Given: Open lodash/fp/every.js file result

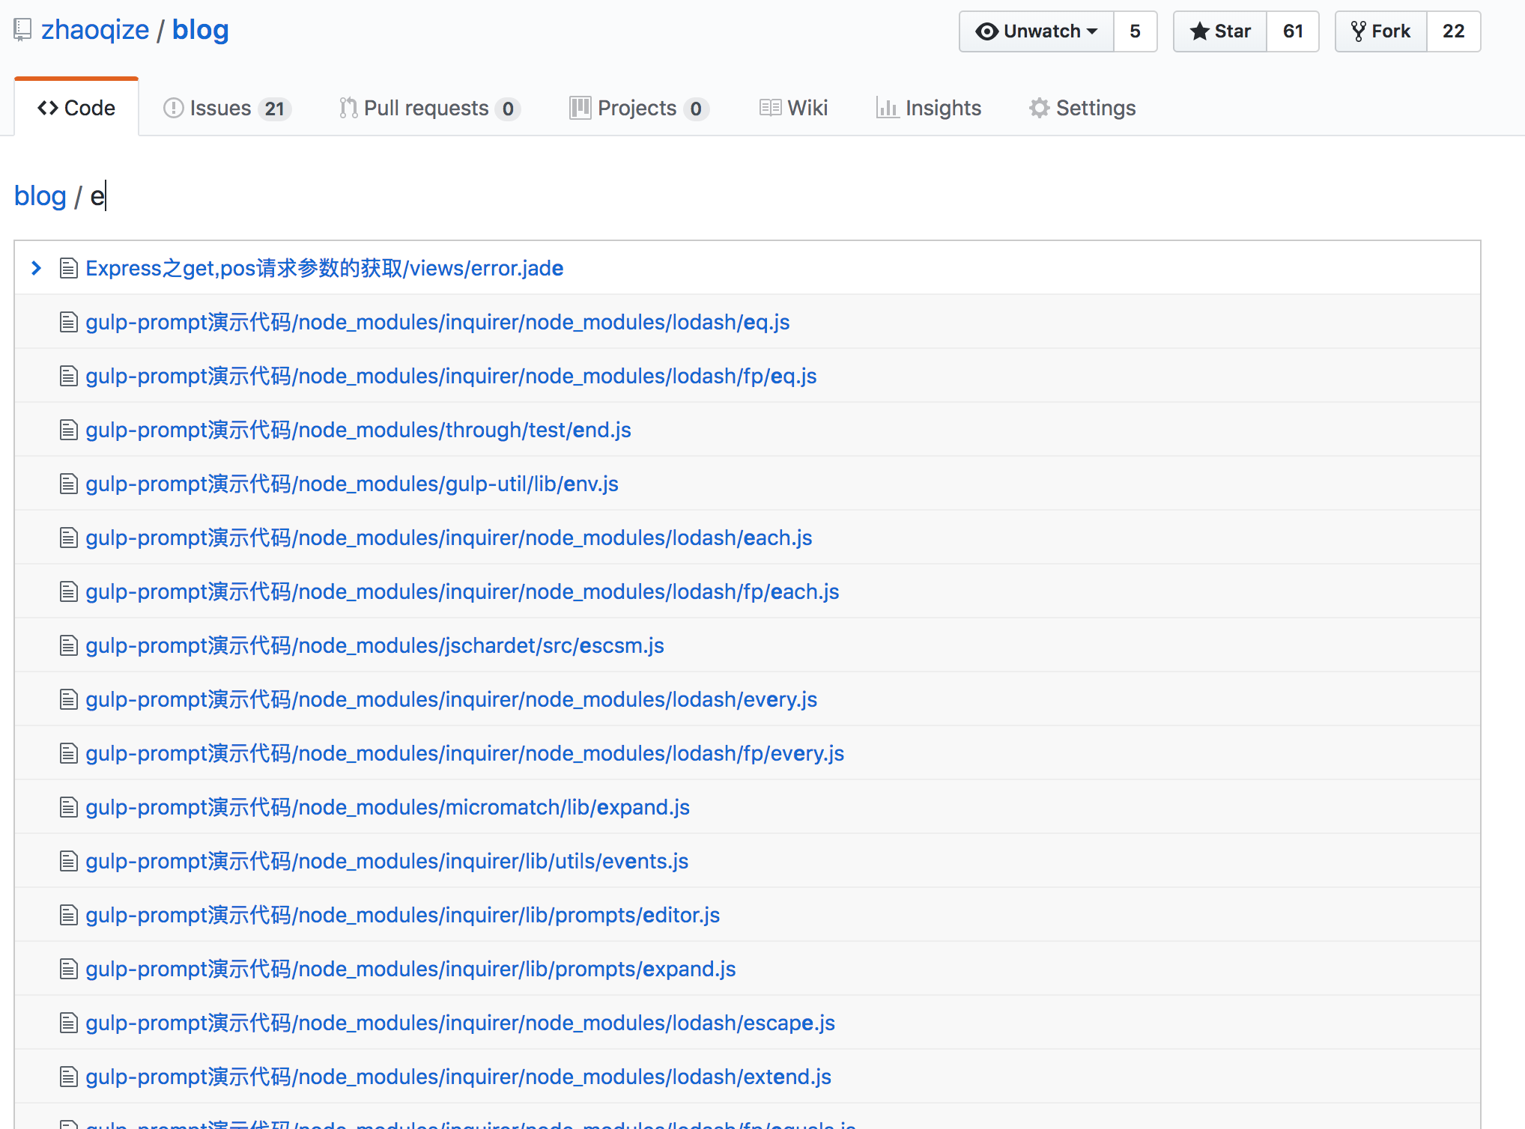Looking at the screenshot, I should (464, 753).
